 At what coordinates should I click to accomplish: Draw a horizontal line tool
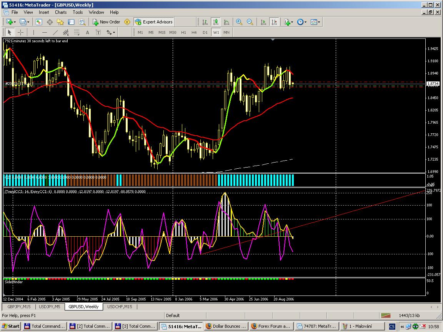coord(45,33)
